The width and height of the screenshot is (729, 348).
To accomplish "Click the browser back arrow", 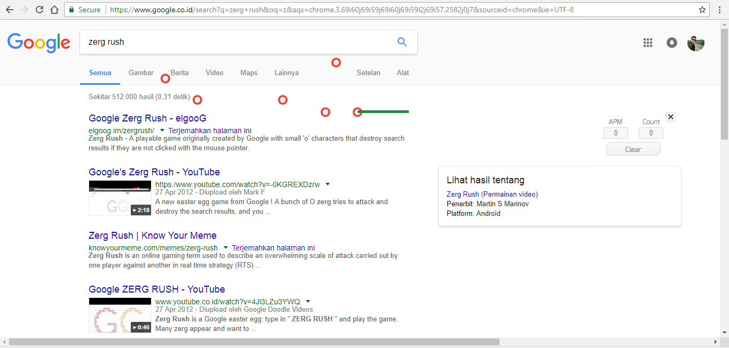I will (x=10, y=10).
